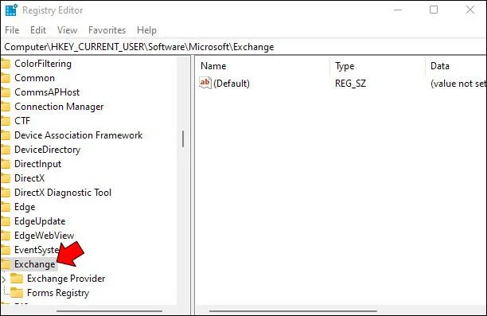487x316 pixels.
Task: Select the highlighted Exchange key label
Action: click(x=35, y=264)
